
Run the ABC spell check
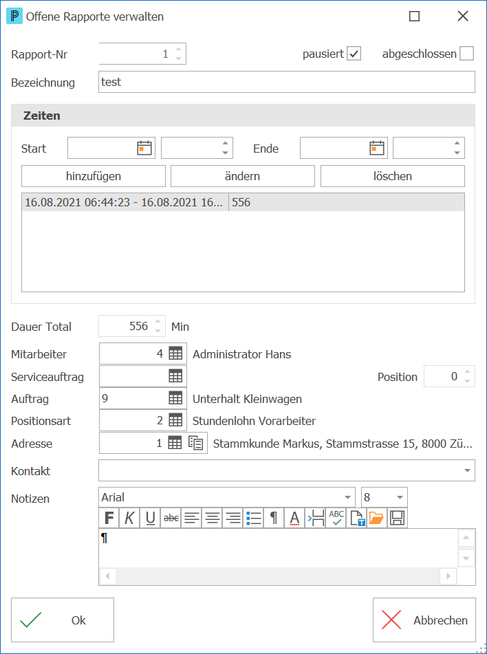(x=336, y=518)
